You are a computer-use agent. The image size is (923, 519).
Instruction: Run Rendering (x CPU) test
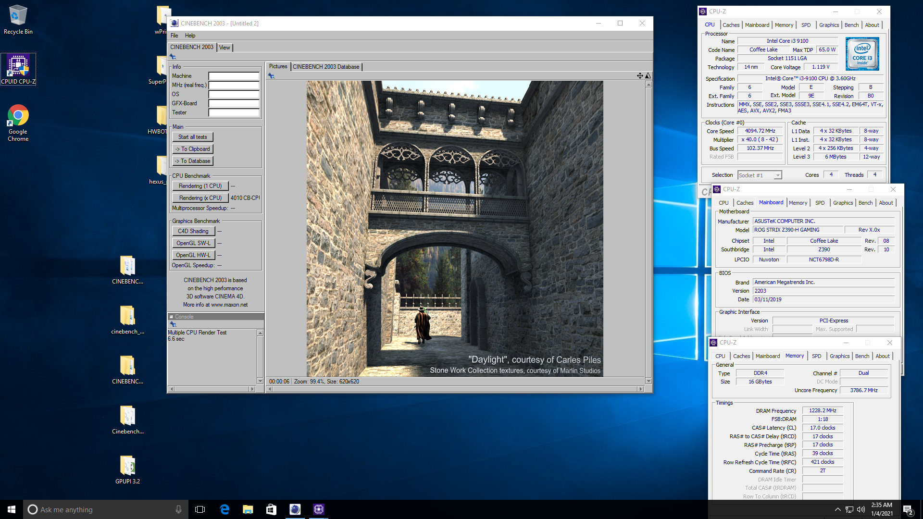pos(200,198)
